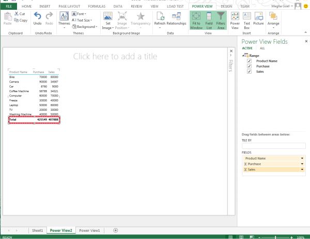Select the Total row in table
The image size is (310, 239).
(x=34, y=119)
